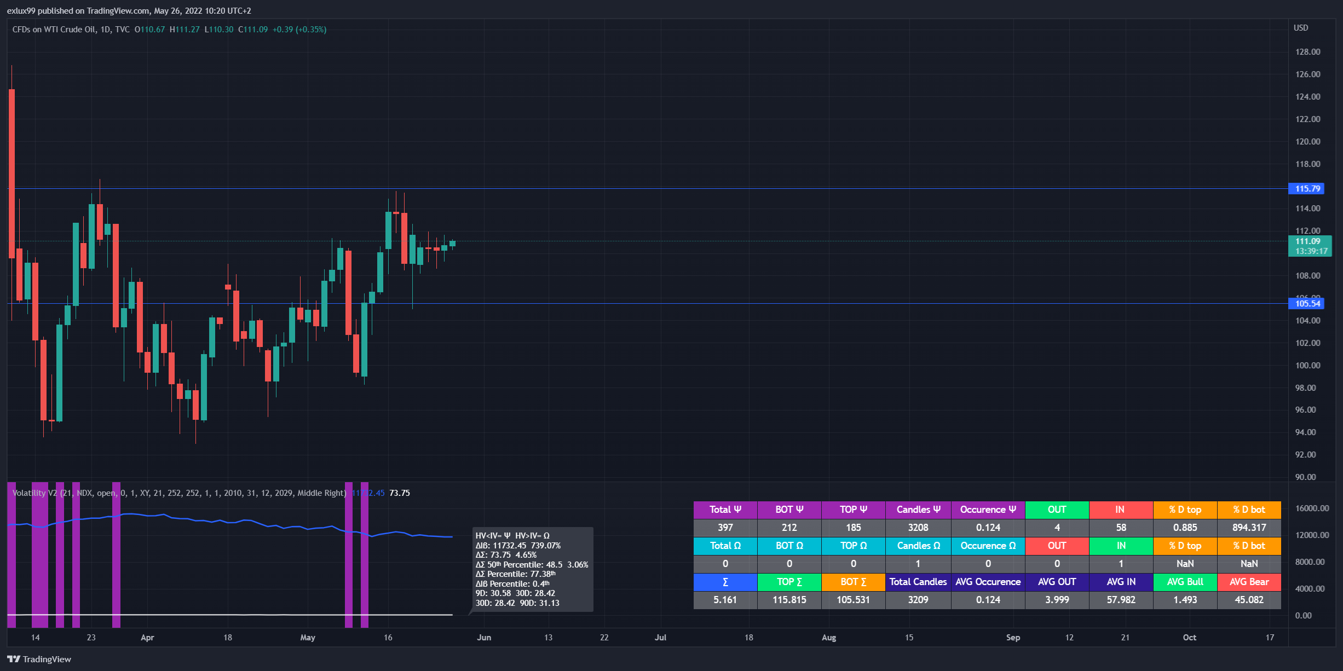Click the TradingView logo at bottom left
This screenshot has height=671, width=1343.
pos(39,659)
